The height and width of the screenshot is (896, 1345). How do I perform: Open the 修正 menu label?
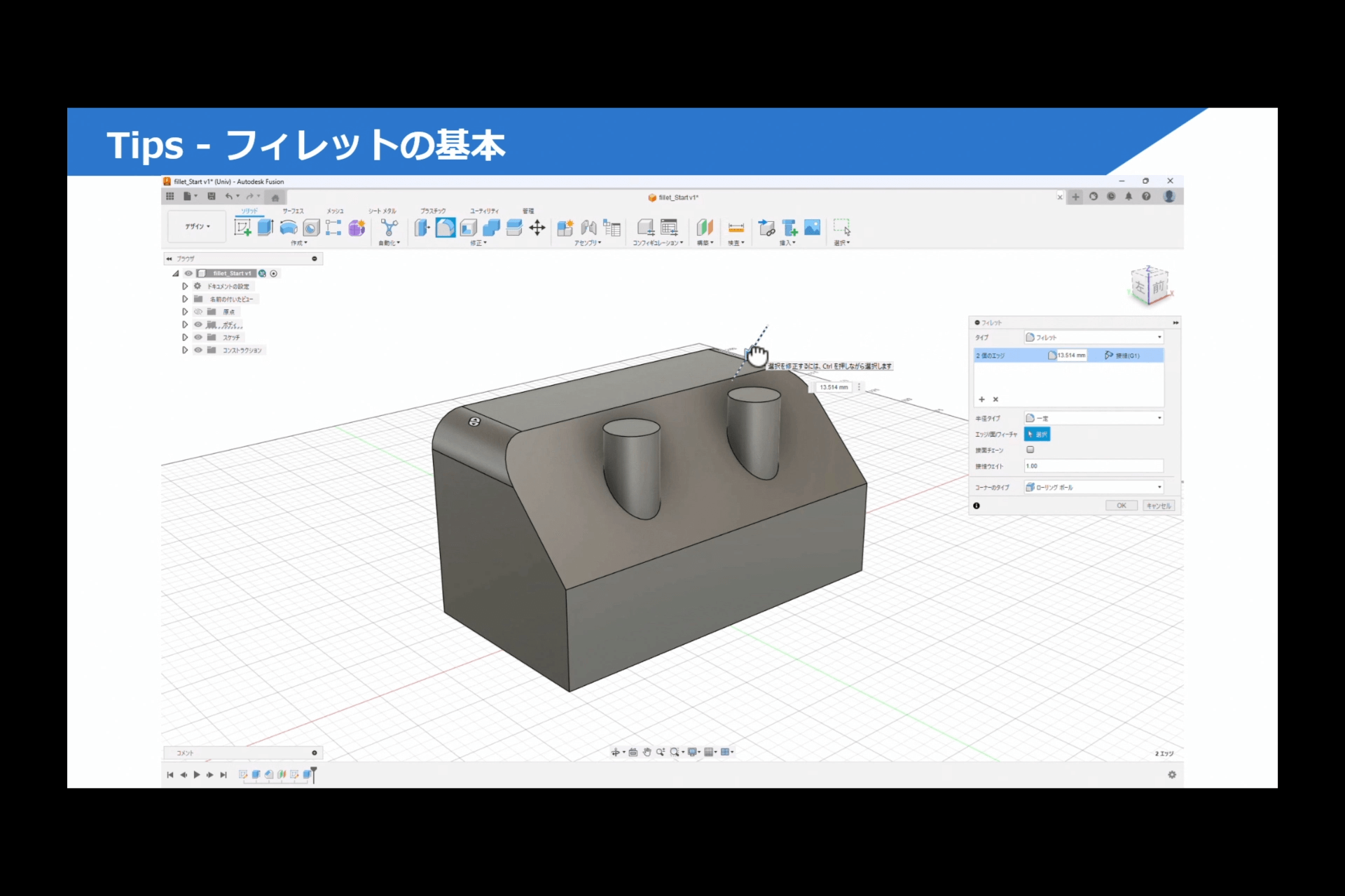point(478,243)
